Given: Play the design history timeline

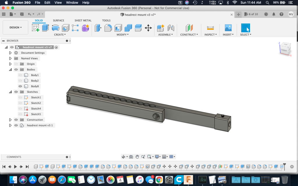Looking at the screenshot, I should point(15,167).
